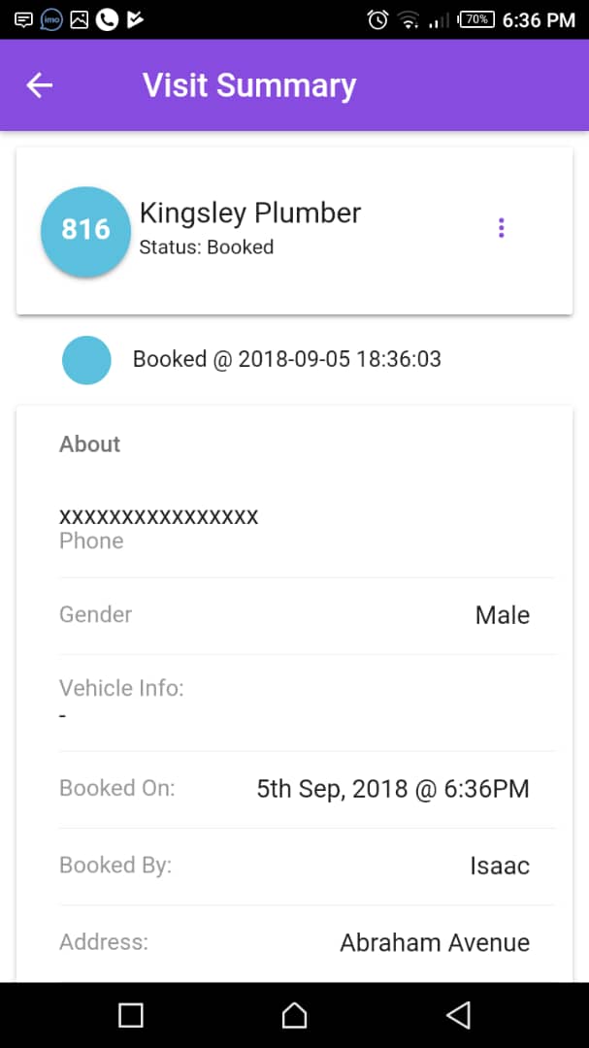The width and height of the screenshot is (589, 1048).
Task: Tap the Visit Summary title
Action: pos(249,85)
